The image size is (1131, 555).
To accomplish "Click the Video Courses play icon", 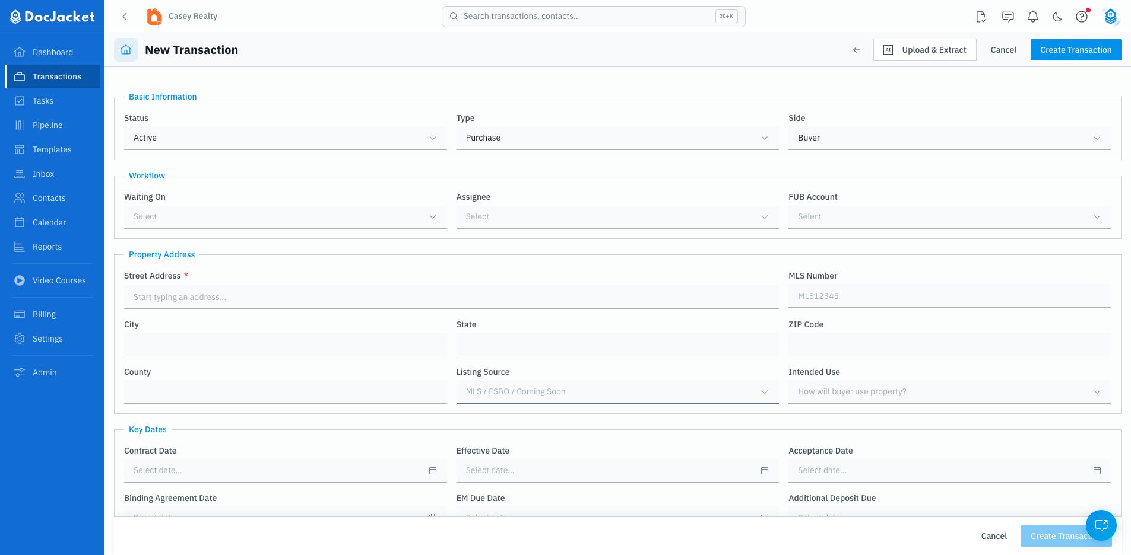I will 20,280.
